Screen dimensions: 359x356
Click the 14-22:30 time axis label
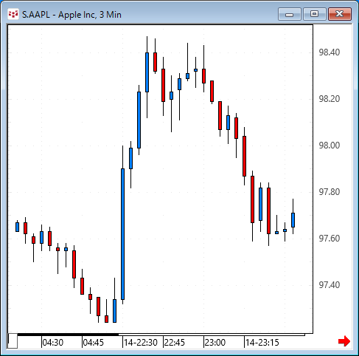click(141, 343)
